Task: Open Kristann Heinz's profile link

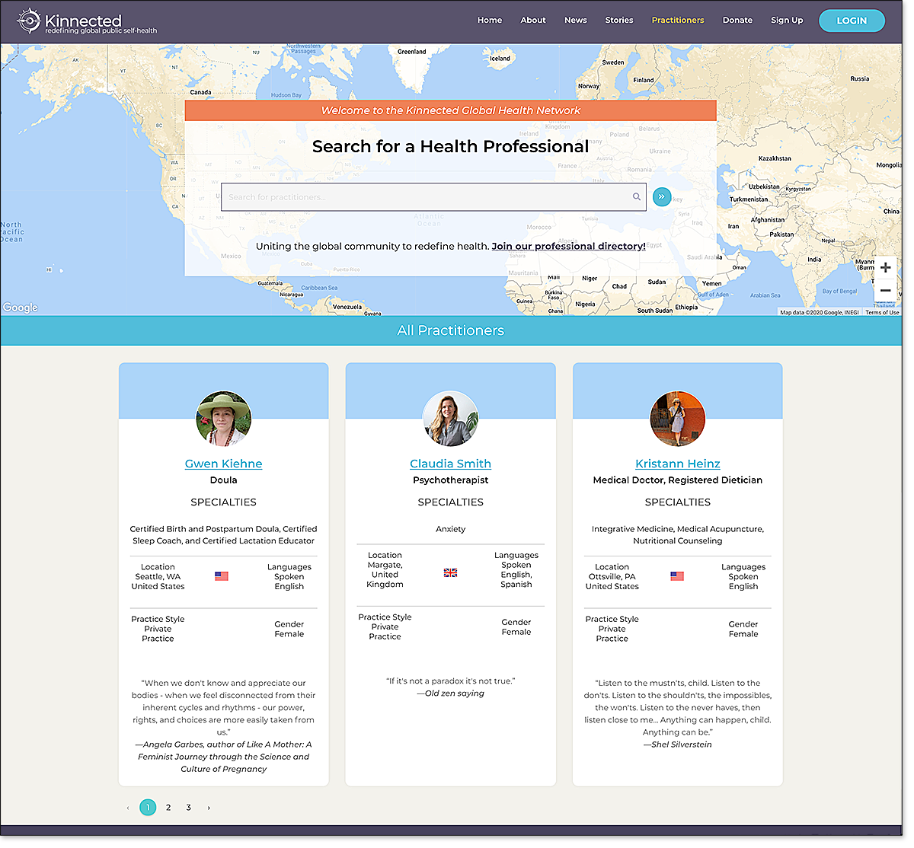Action: pos(678,464)
